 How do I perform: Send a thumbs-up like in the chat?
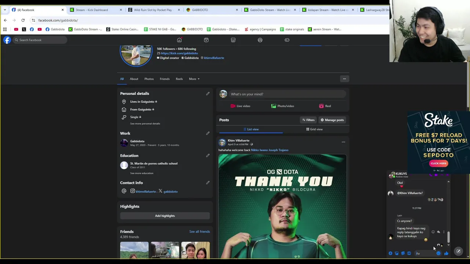click(446, 253)
